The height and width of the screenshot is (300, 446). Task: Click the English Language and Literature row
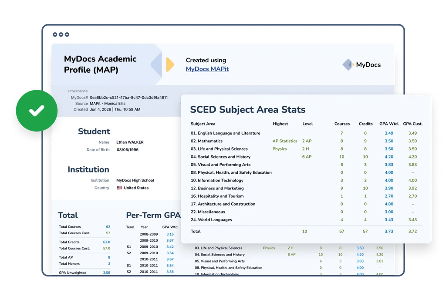point(306,133)
